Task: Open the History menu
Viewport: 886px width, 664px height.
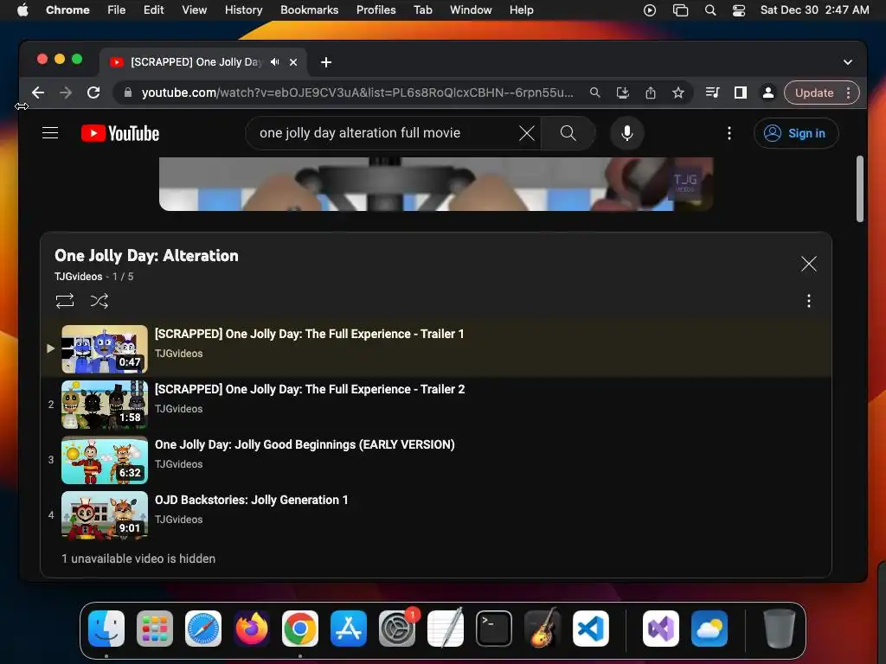Action: 243,10
